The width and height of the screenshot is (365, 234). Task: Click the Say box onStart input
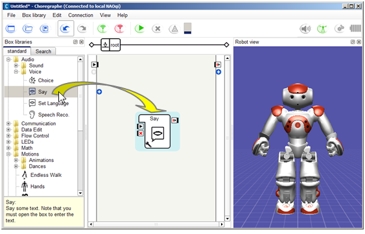[x=141, y=126]
